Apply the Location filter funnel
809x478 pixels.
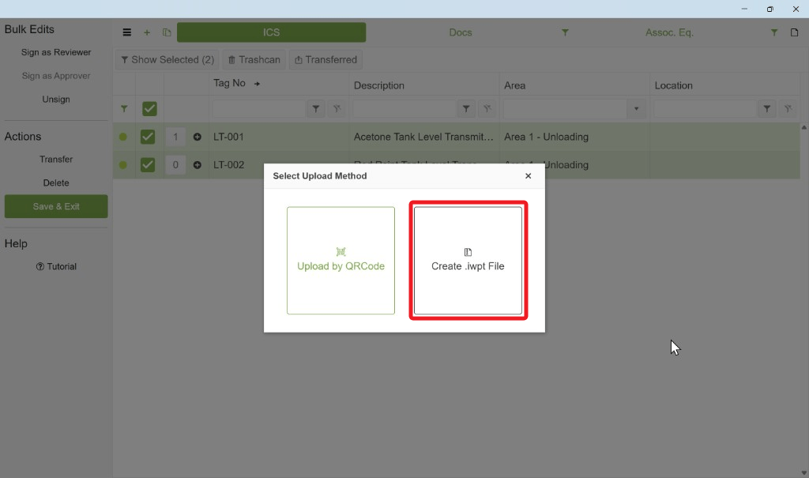[766, 109]
